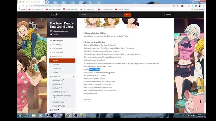
Task: Open GERAL_PT community board
Action: coord(57,88)
